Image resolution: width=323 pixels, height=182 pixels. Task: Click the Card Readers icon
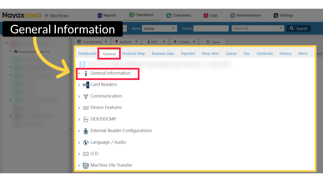tap(86, 85)
